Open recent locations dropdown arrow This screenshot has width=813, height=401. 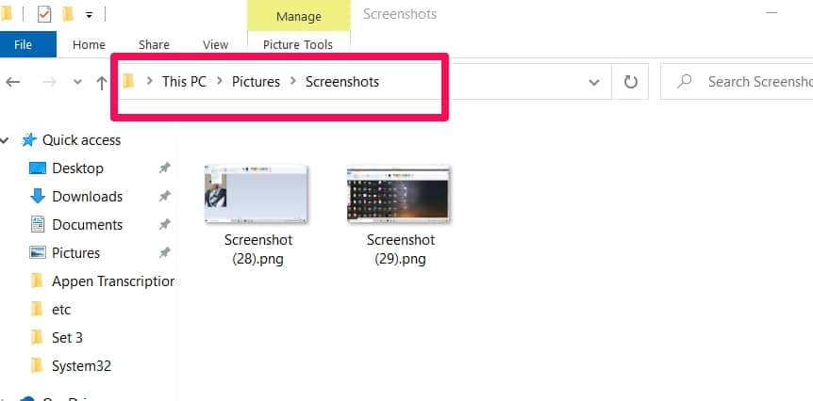77,82
